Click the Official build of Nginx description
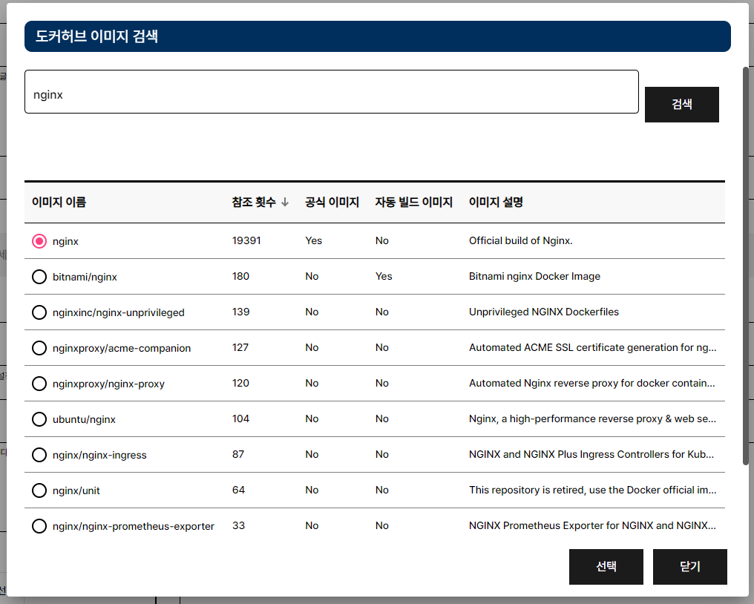Screen dimensions: 754x604 click(520, 240)
